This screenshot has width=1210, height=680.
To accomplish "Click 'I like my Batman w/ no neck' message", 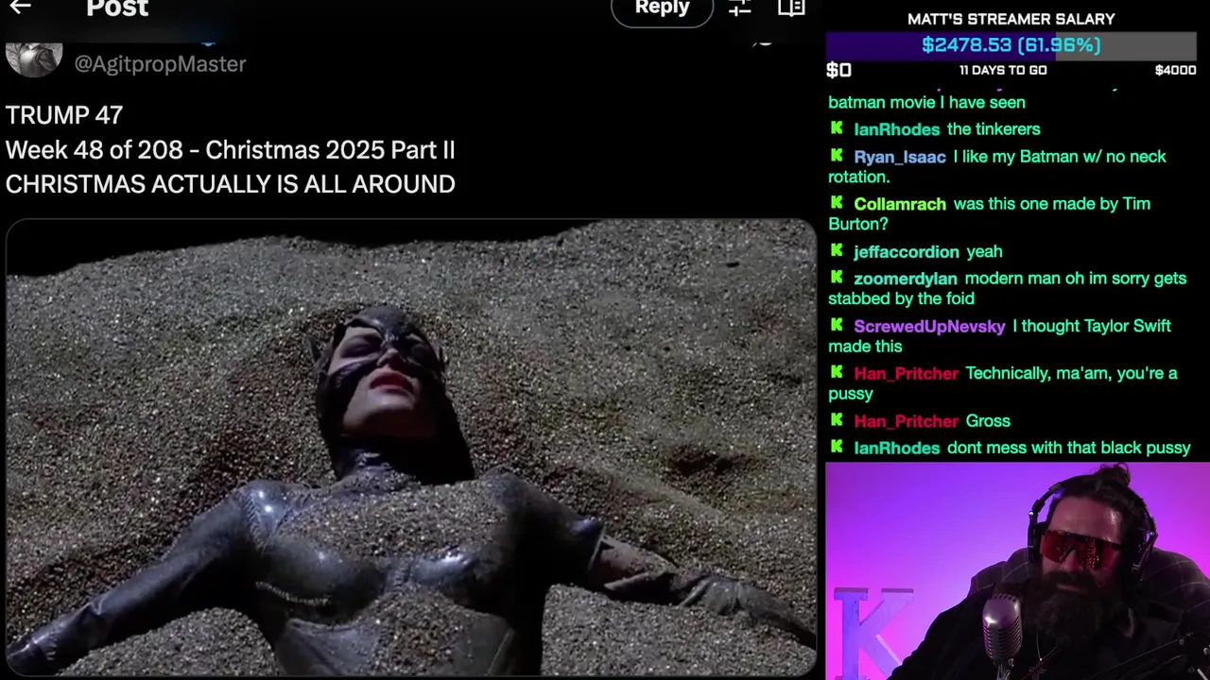I will click(x=997, y=166).
